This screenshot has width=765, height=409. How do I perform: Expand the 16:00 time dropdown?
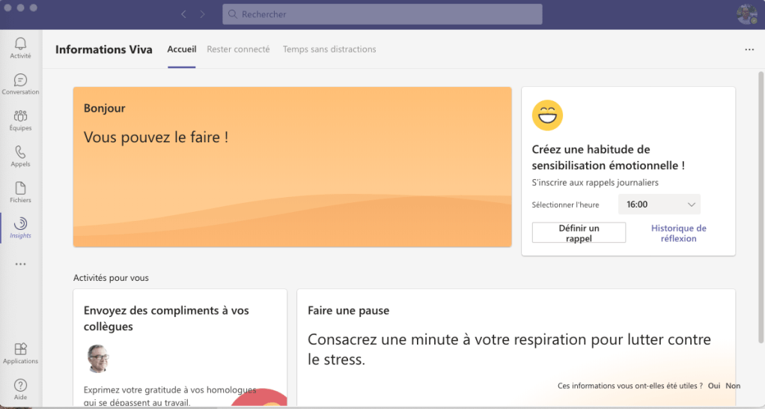[659, 204]
